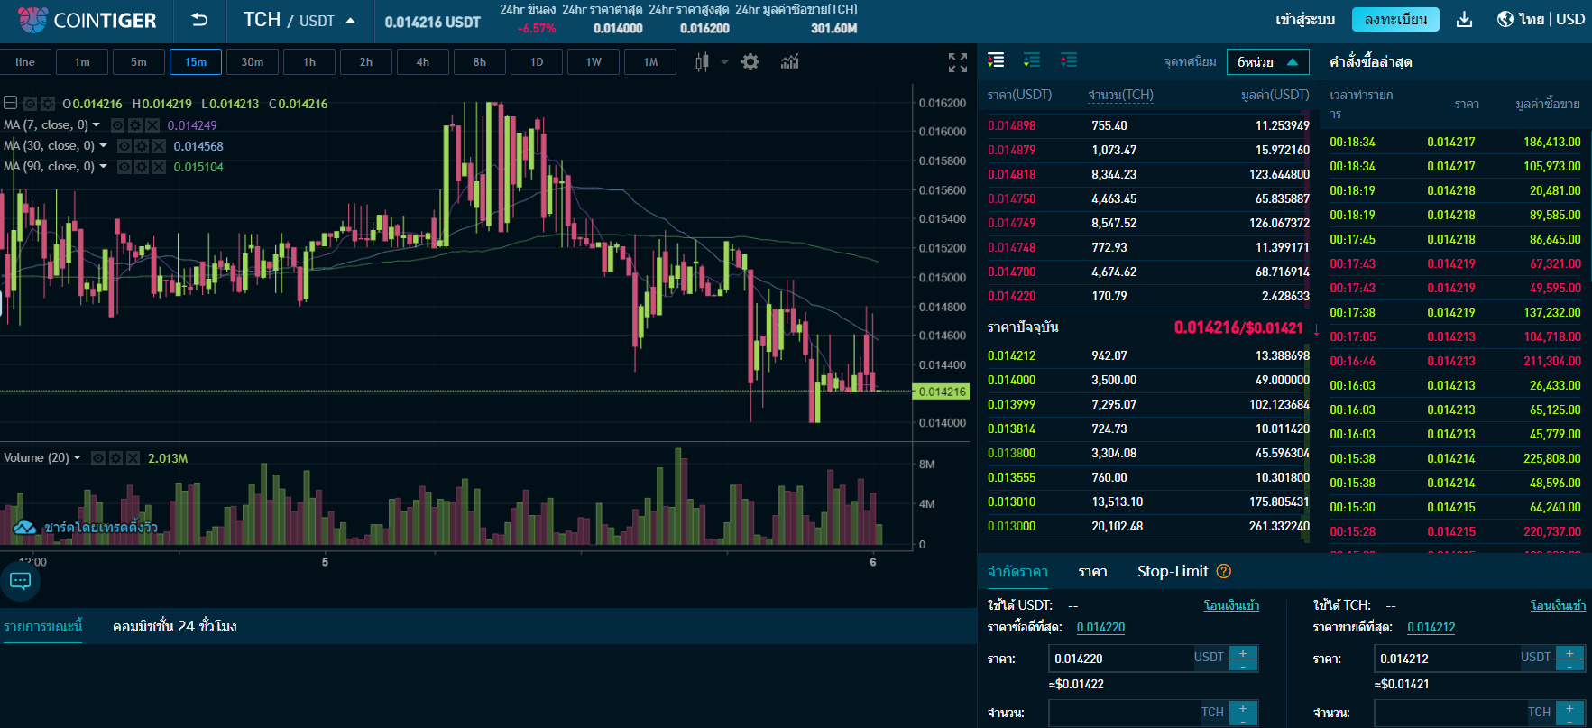Screen dimensions: 1592x728
Task: Decrease sell price with minus stepper
Action: pyautogui.click(x=1569, y=666)
